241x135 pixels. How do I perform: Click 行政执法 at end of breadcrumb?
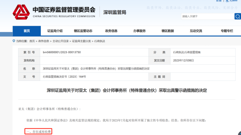point(100,41)
